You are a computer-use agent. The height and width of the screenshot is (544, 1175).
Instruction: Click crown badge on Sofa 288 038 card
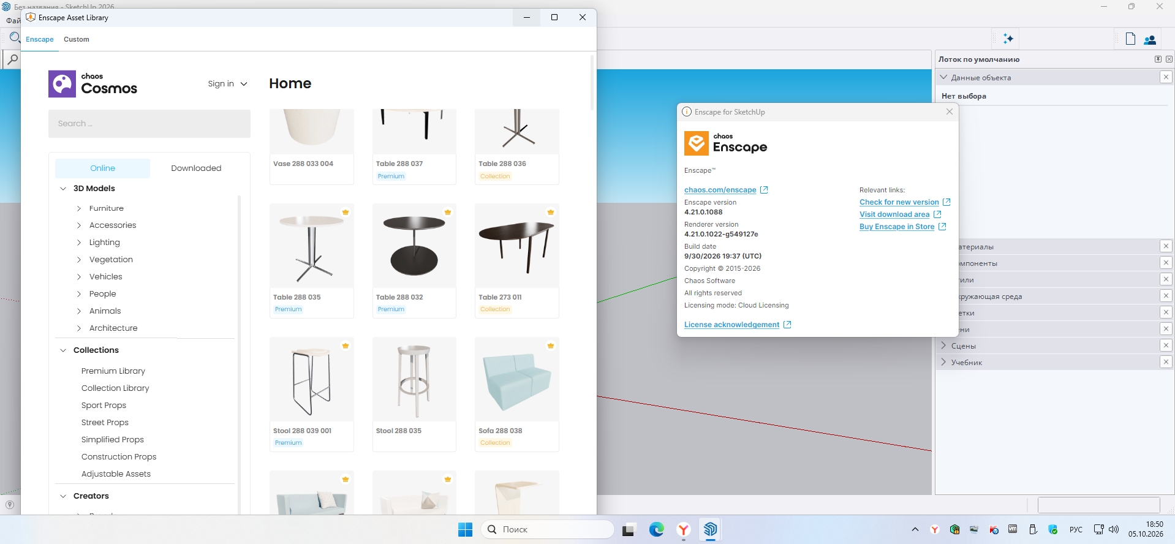[x=551, y=346]
